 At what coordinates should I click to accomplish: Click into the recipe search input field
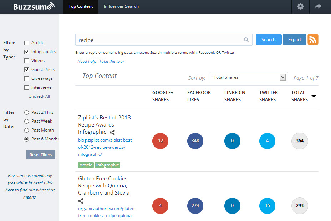click(x=159, y=40)
